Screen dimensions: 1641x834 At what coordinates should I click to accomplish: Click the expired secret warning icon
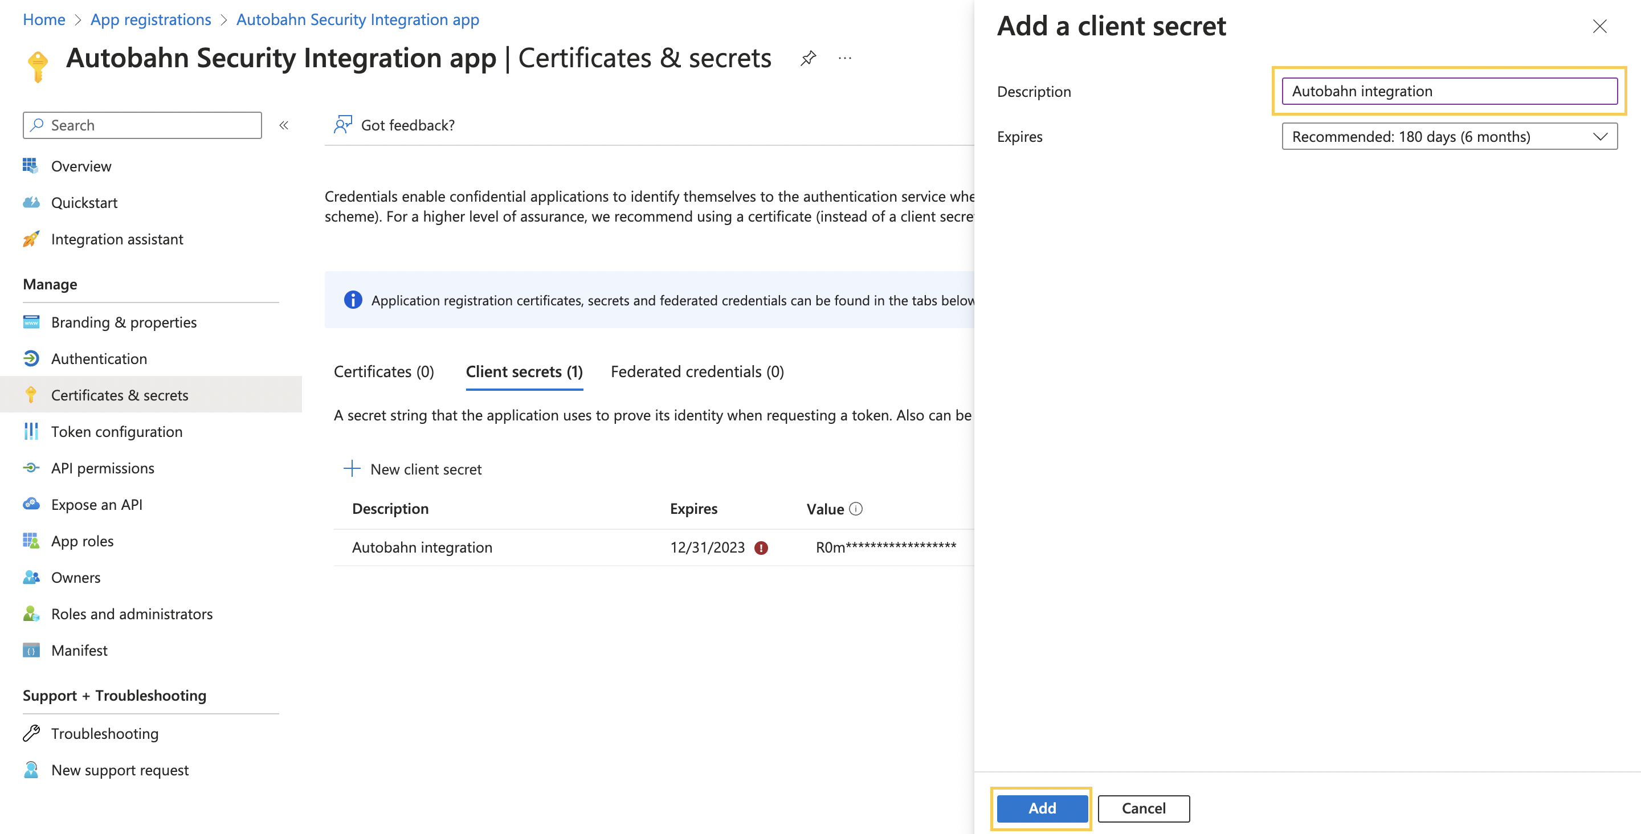tap(761, 548)
